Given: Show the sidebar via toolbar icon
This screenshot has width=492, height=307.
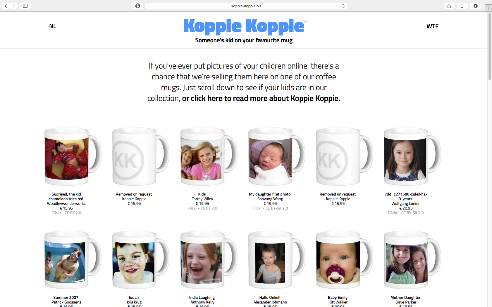Looking at the screenshot, I should pyautogui.click(x=25, y=6).
